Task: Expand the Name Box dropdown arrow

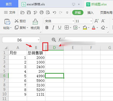Action: click(39, 40)
